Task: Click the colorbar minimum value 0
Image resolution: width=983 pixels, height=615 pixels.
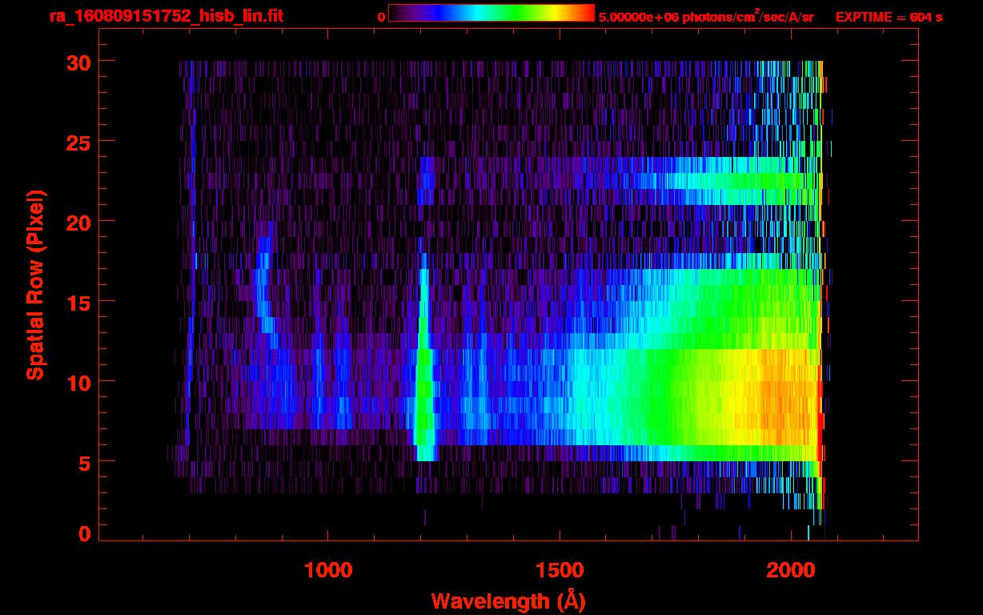Action: [x=381, y=17]
